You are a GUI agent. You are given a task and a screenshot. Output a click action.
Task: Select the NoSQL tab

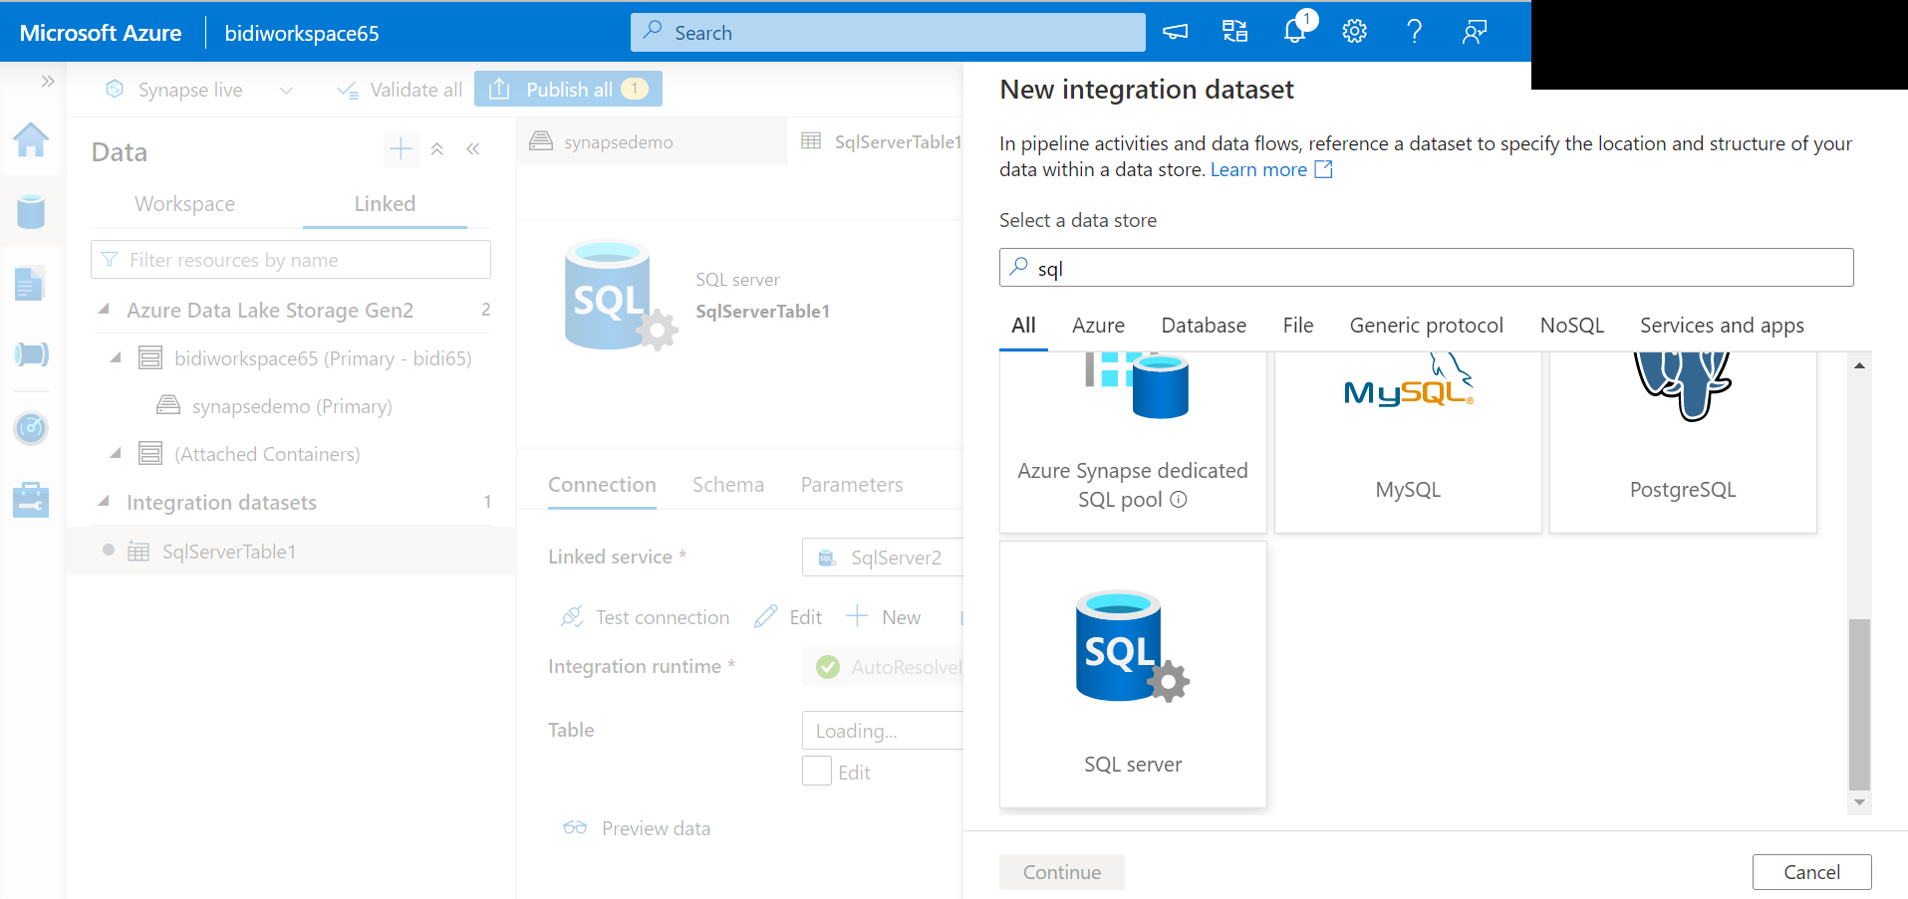coord(1571,326)
